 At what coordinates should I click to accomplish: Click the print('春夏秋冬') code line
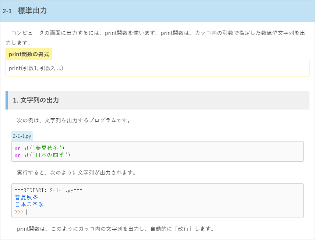click(x=39, y=148)
